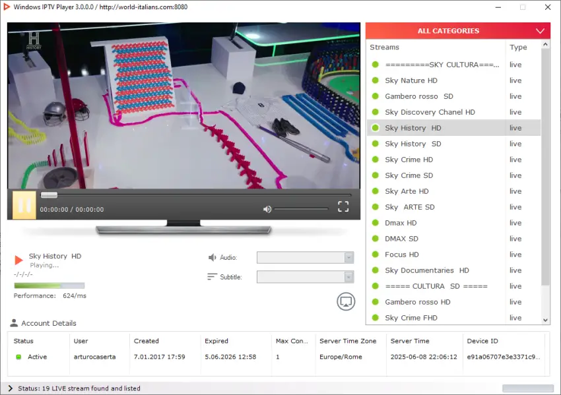Select the Gambero rosso SD stream
The height and width of the screenshot is (395, 561).
pyautogui.click(x=453, y=96)
